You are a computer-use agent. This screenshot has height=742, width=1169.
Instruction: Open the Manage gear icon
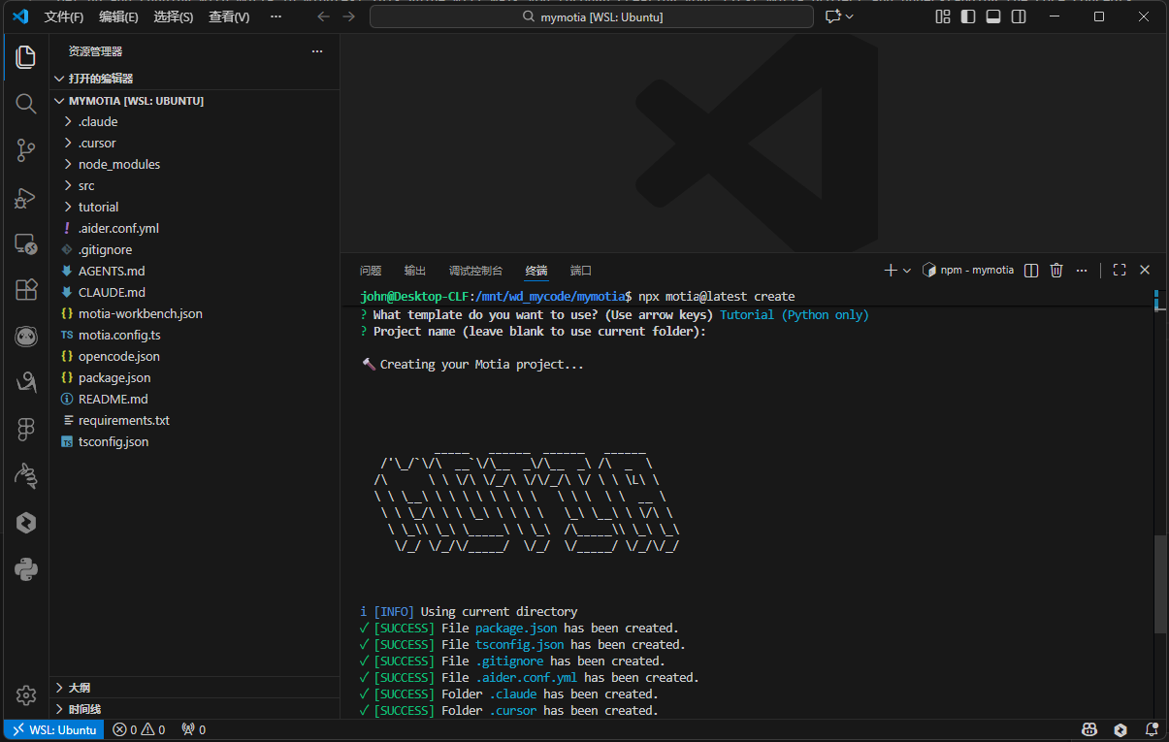(x=26, y=695)
